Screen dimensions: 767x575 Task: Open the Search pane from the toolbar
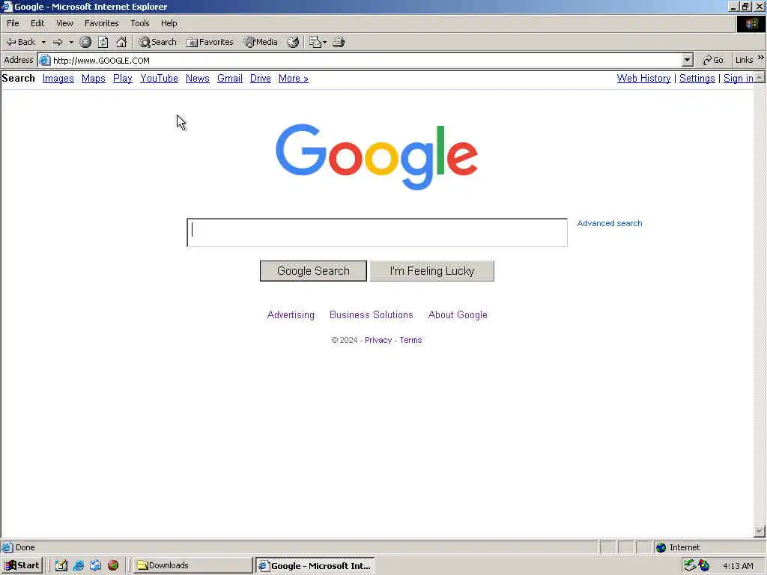click(157, 42)
